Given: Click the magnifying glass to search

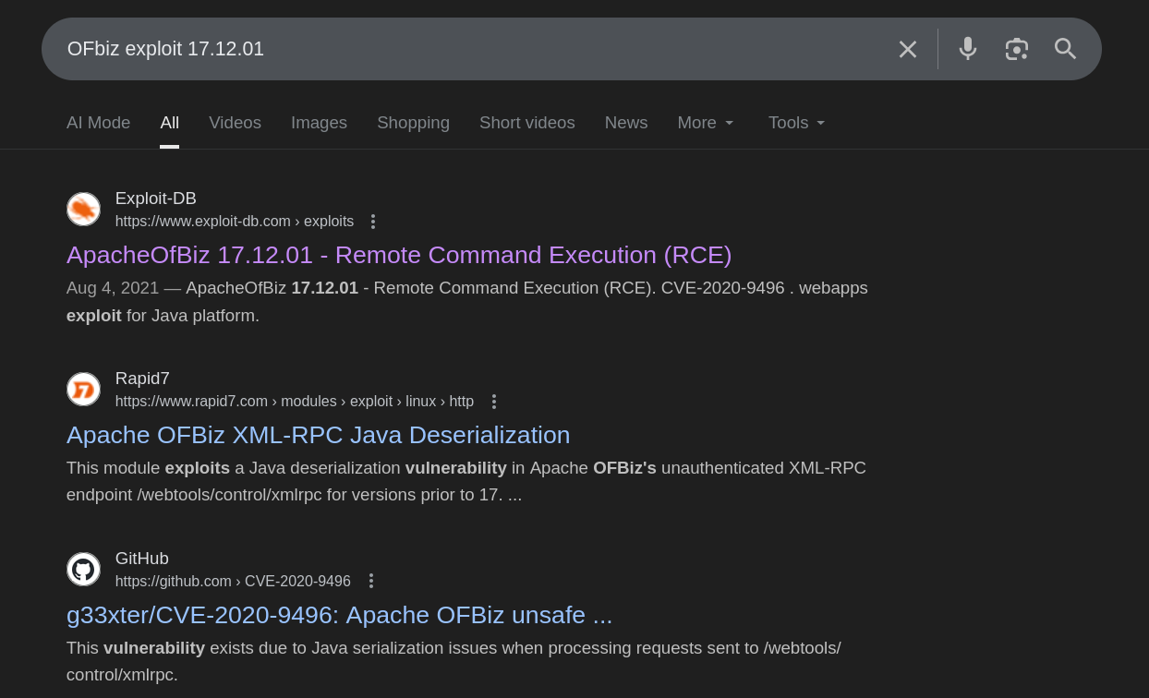Looking at the screenshot, I should [1065, 48].
